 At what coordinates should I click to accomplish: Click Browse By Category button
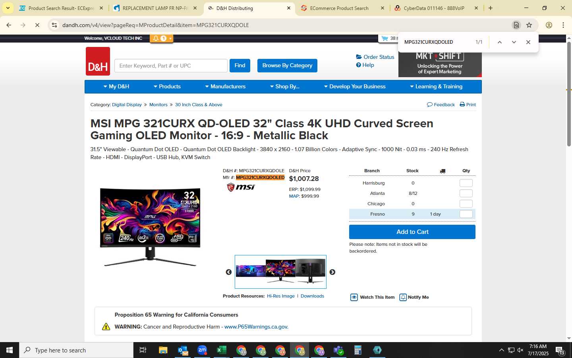click(287, 66)
